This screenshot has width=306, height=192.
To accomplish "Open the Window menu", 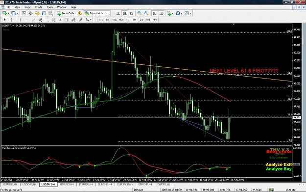I will tap(62, 7).
